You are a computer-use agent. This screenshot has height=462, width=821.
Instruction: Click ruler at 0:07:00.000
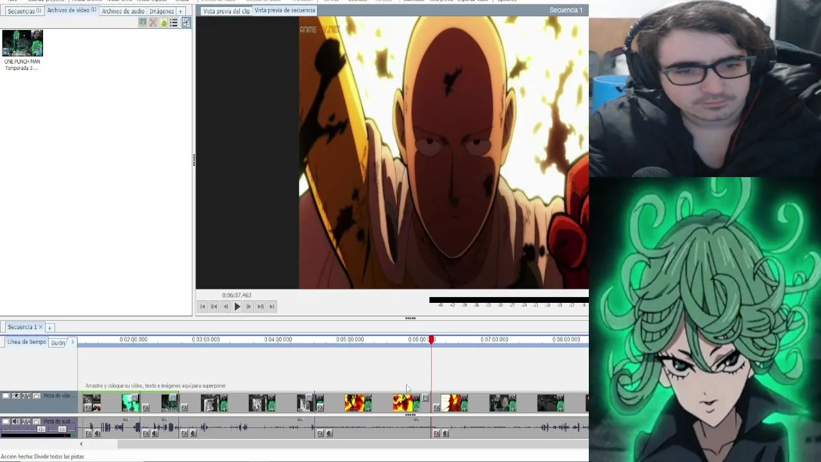coord(494,339)
